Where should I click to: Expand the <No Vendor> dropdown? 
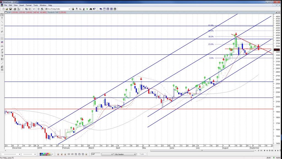pos(135,154)
